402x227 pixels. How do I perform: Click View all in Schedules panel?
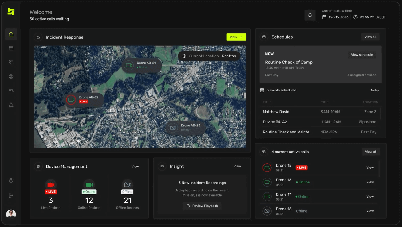point(370,37)
